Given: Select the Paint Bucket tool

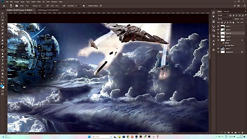Looking at the screenshot, I should click(3, 50).
